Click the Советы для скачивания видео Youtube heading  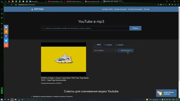91,91
